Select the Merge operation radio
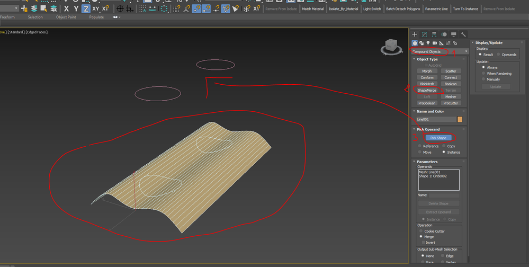 tap(421, 237)
